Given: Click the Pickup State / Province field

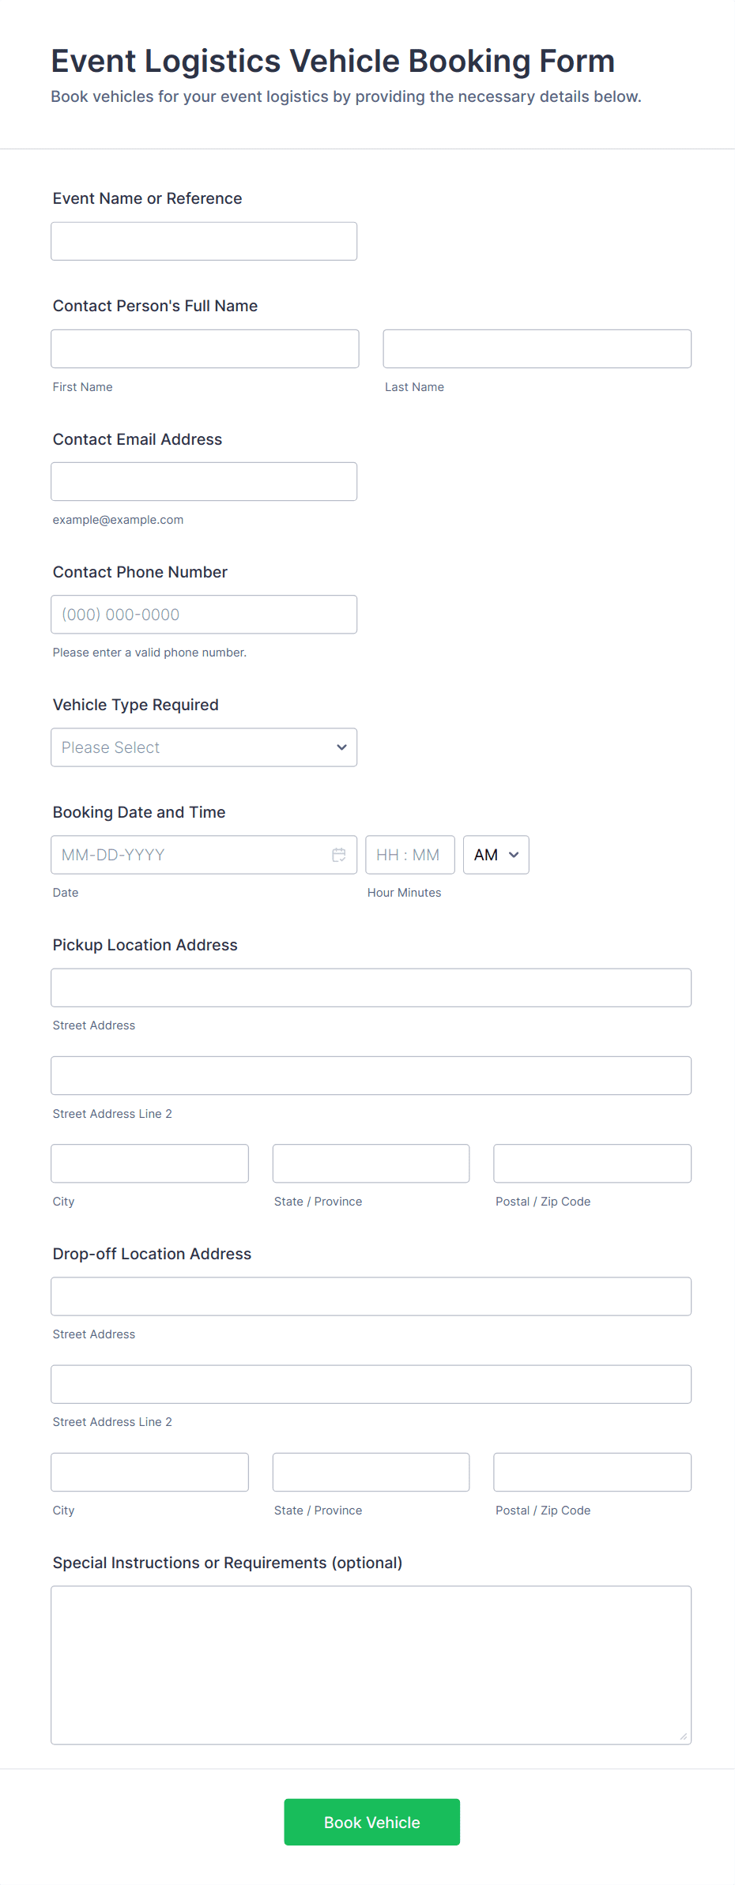Looking at the screenshot, I should (x=371, y=1163).
